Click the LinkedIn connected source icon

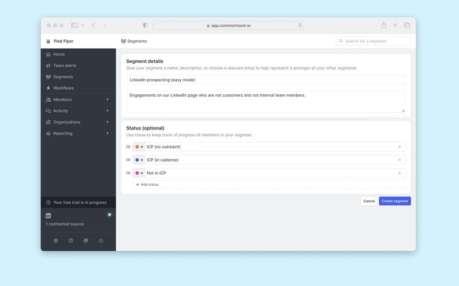tap(48, 215)
